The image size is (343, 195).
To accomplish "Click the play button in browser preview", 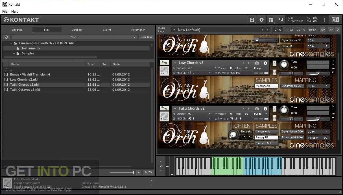I will click(138, 172).
